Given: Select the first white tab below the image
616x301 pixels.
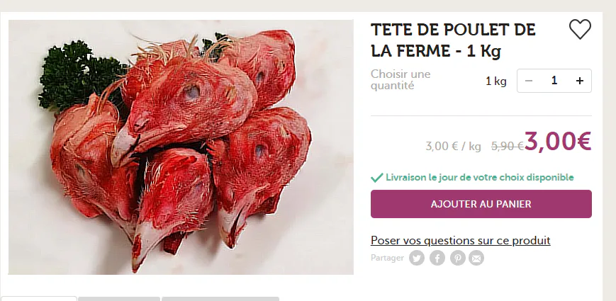Looking at the screenshot, I should [x=38, y=299].
